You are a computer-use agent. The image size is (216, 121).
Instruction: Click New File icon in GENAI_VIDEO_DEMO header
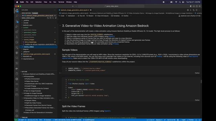(x=48, y=18)
